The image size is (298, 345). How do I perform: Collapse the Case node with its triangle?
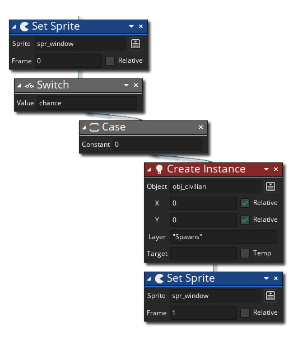(84, 127)
